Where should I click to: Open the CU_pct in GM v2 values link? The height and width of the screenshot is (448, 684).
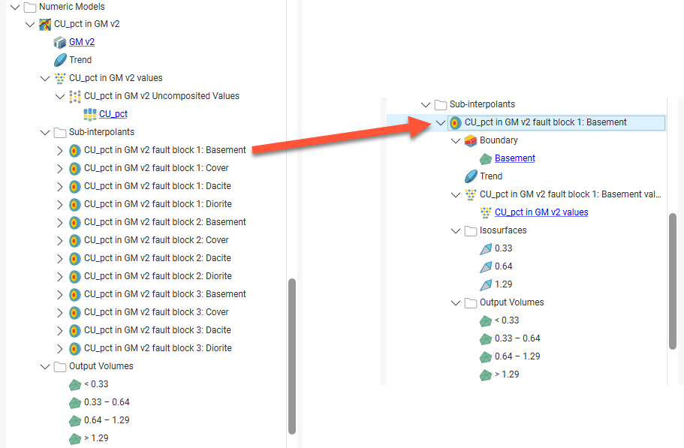(541, 212)
